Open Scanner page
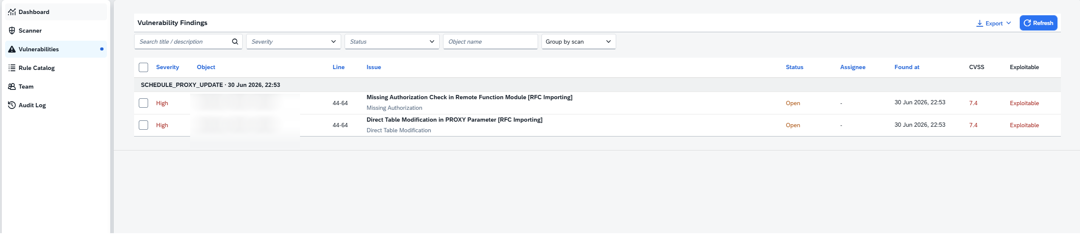Screen dimensions: 1080x234 coord(56,31)
